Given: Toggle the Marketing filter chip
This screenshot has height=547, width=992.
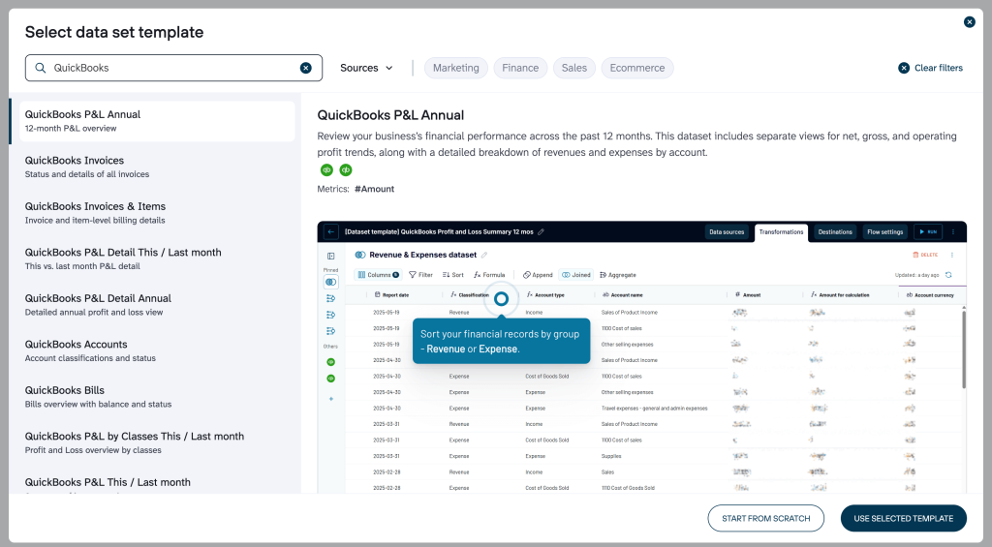Looking at the screenshot, I should (455, 68).
